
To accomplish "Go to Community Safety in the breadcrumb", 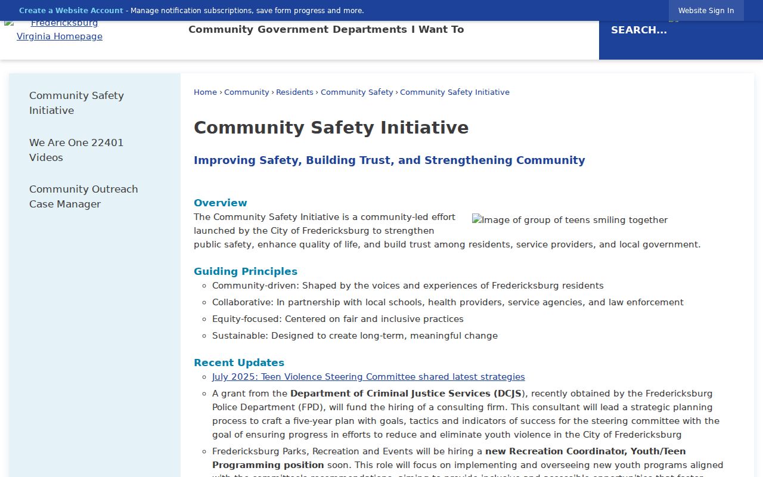I will (x=356, y=92).
